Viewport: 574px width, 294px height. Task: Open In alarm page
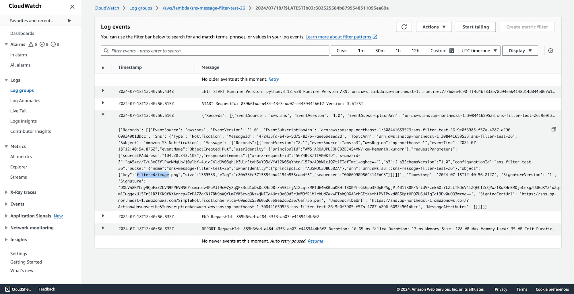point(19,55)
